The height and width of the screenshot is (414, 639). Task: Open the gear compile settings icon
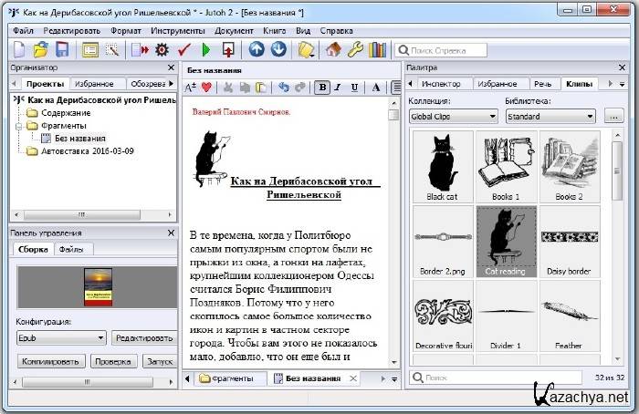click(162, 49)
